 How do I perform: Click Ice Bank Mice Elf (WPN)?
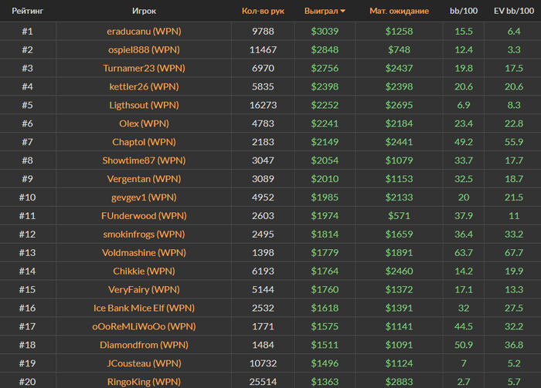(143, 308)
